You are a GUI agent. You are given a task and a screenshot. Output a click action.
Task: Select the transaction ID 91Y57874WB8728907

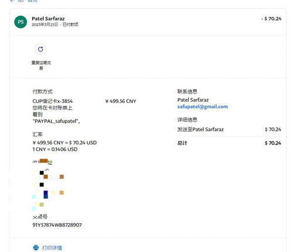pos(57,225)
